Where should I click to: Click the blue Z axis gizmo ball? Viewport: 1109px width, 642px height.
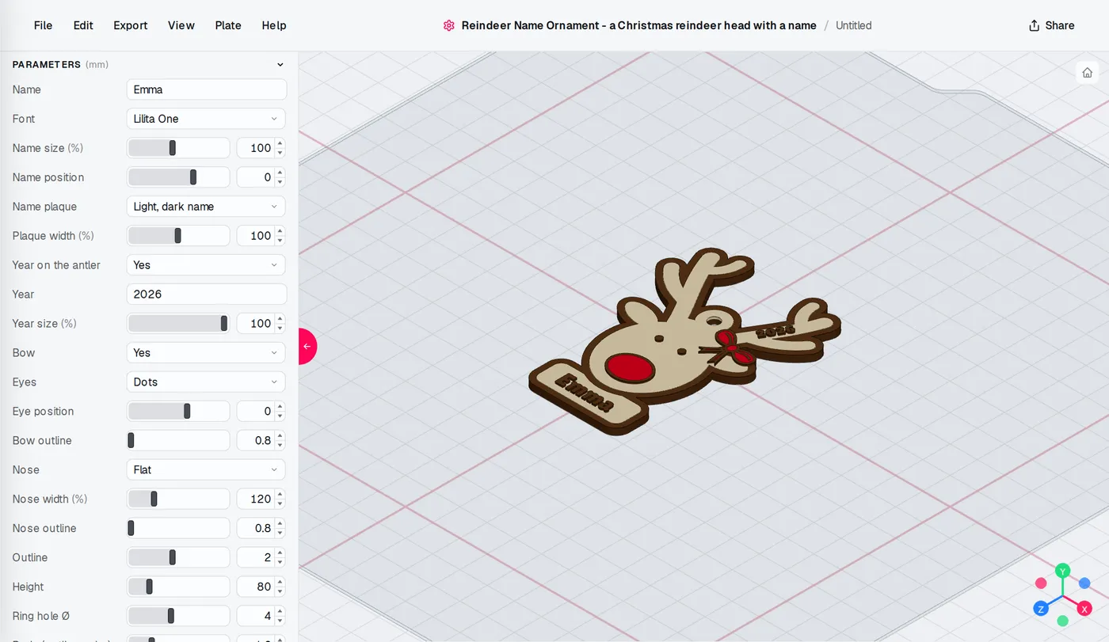click(x=1041, y=609)
